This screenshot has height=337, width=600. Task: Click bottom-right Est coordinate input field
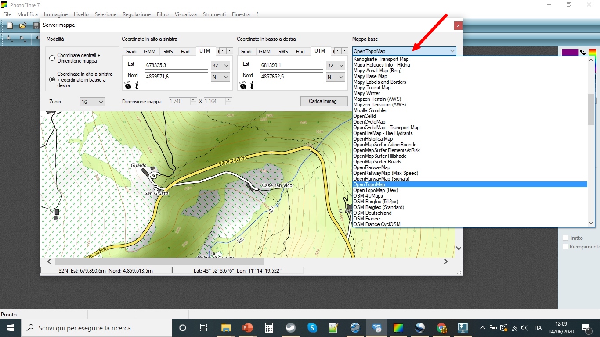click(291, 65)
